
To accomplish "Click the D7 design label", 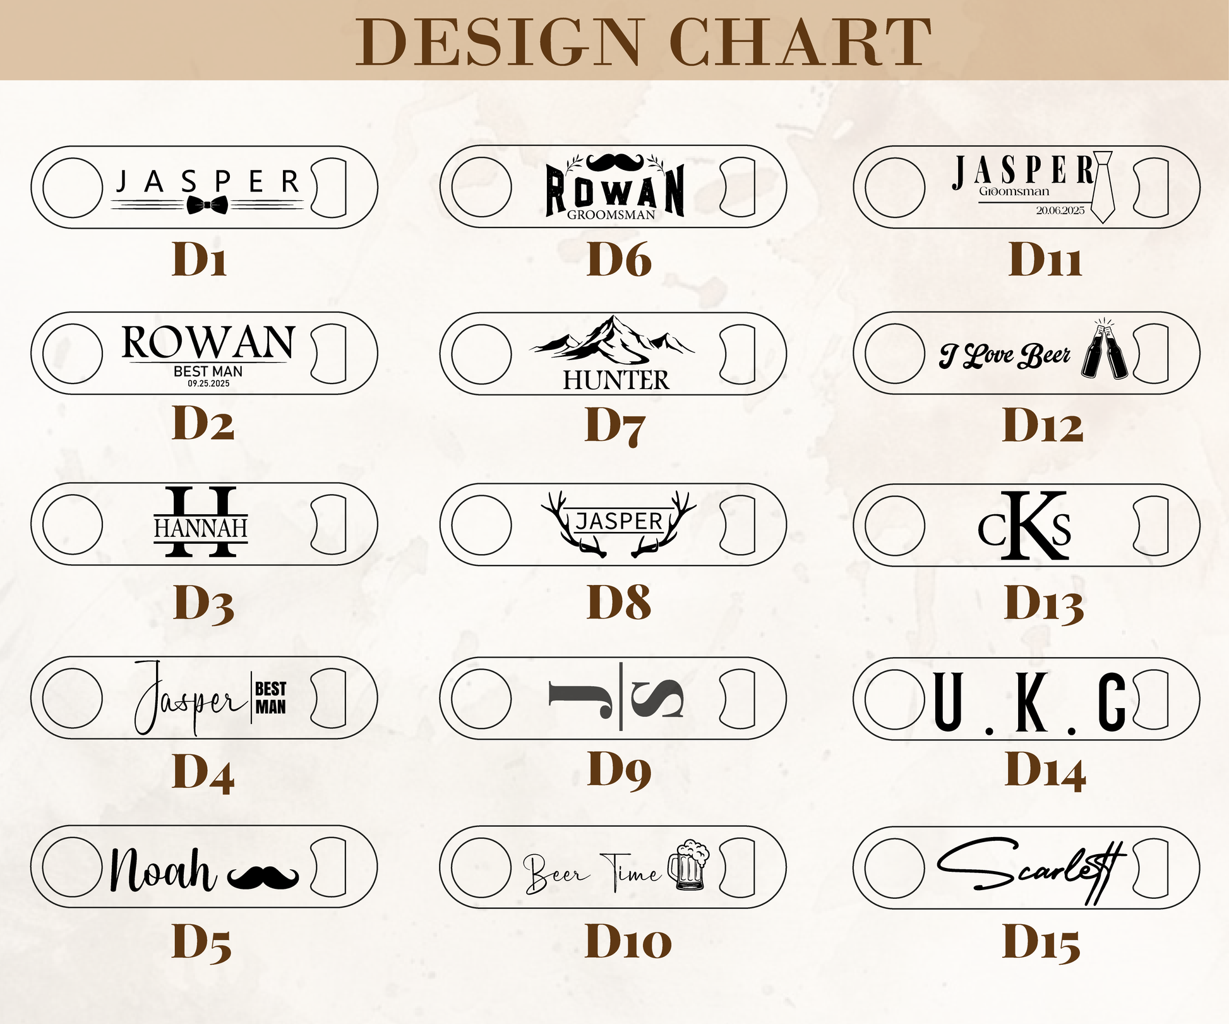I will point(615,426).
